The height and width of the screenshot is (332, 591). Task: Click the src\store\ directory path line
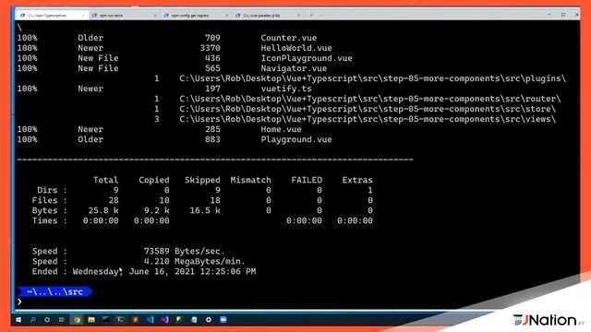368,109
